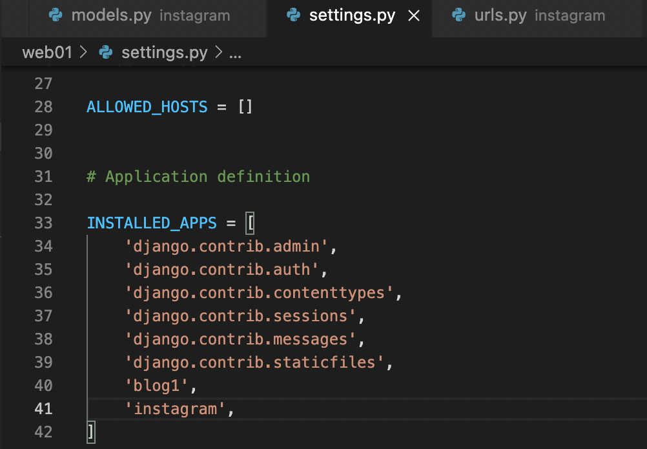Click line number 31 in gutter

pos(43,177)
